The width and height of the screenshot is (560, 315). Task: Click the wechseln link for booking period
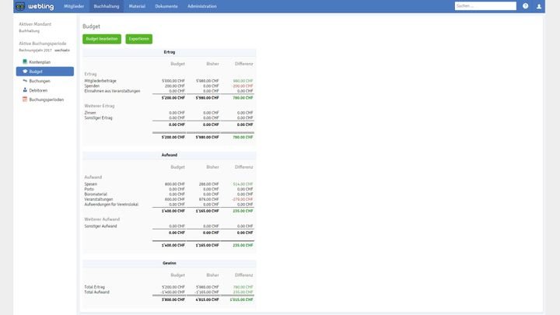[62, 50]
